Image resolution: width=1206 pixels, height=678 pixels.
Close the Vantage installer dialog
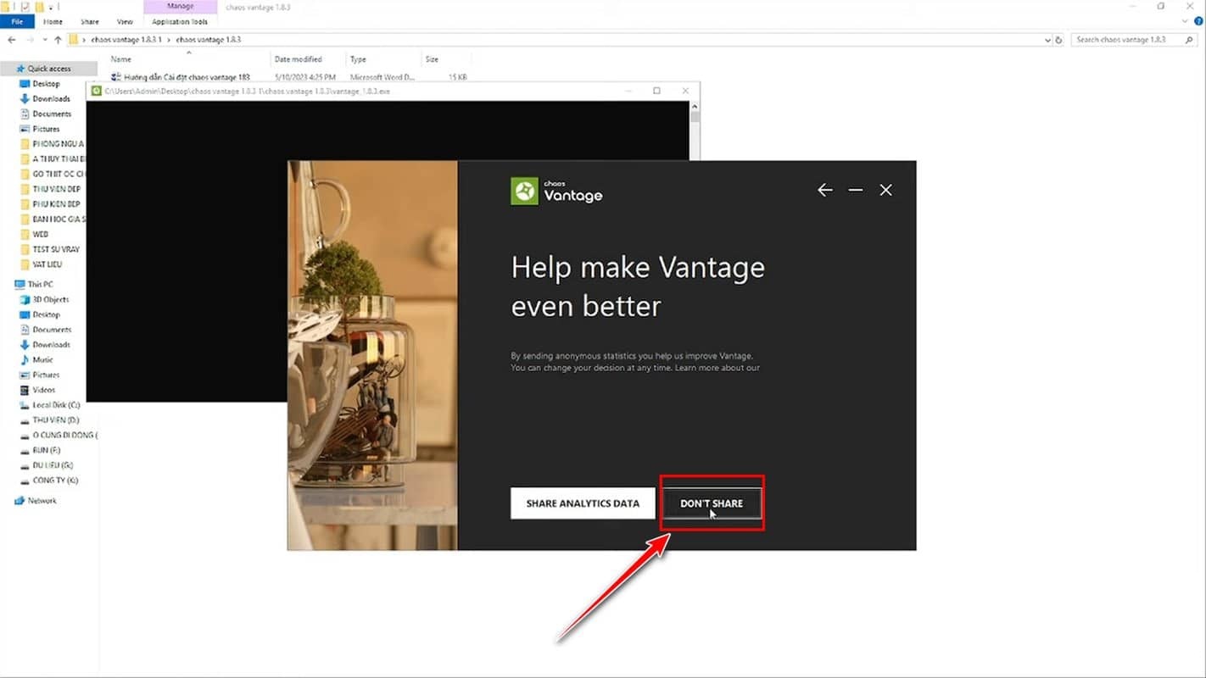(885, 190)
